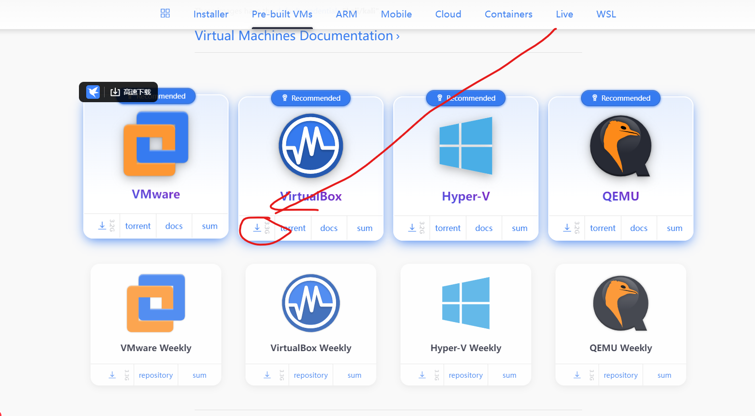Click the QEMU Weekly title text
The height and width of the screenshot is (416, 755).
[621, 348]
